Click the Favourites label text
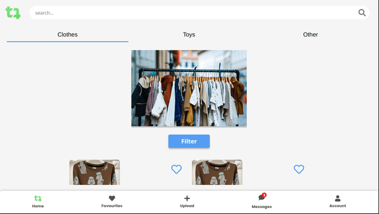This screenshot has height=214, width=379. [112, 206]
